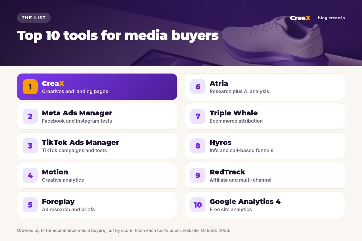Click 'Creative analytics' description
Image resolution: width=362 pixels, height=241 pixels.
(63, 180)
